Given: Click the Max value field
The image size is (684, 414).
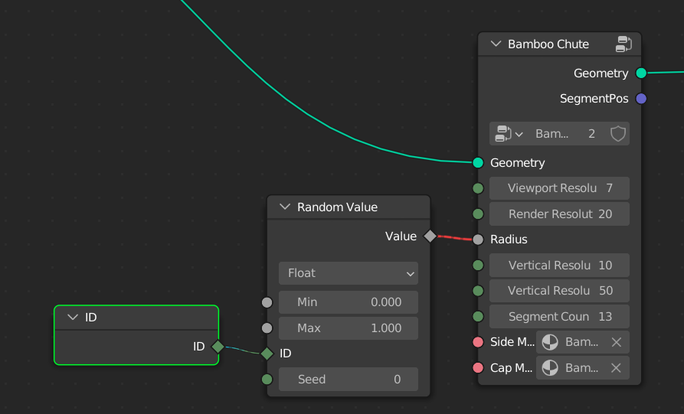Looking at the screenshot, I should [x=349, y=328].
